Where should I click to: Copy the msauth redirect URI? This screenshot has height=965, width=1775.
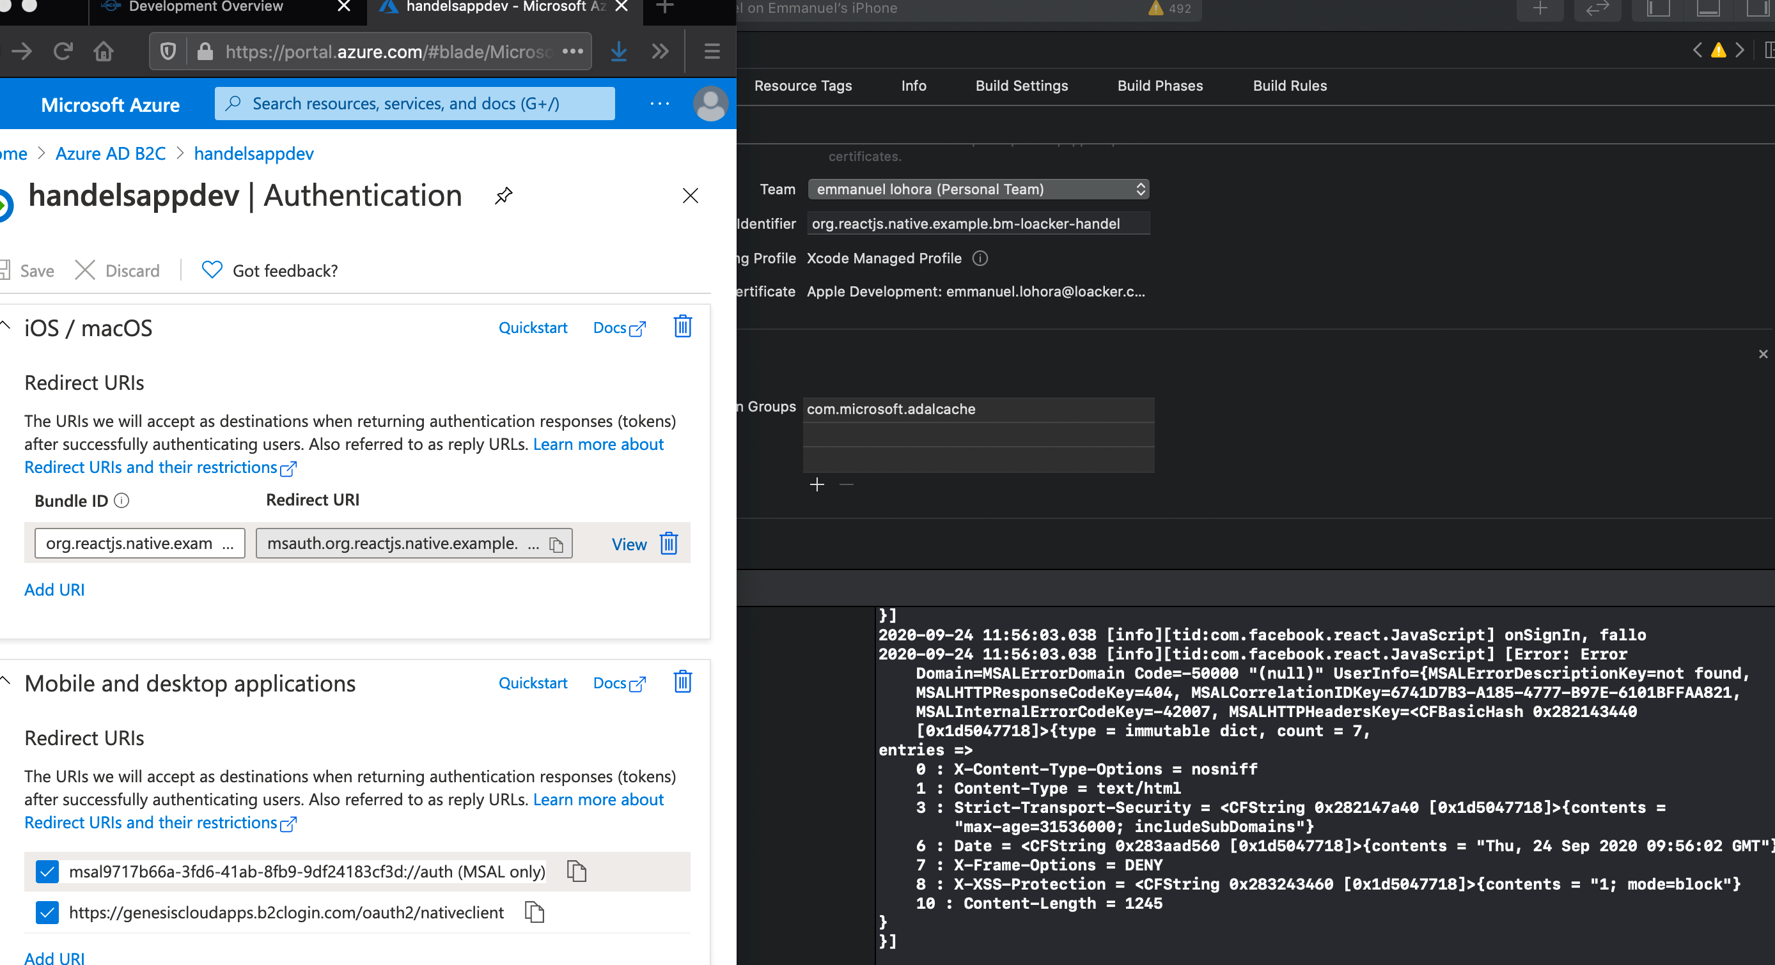tap(556, 543)
